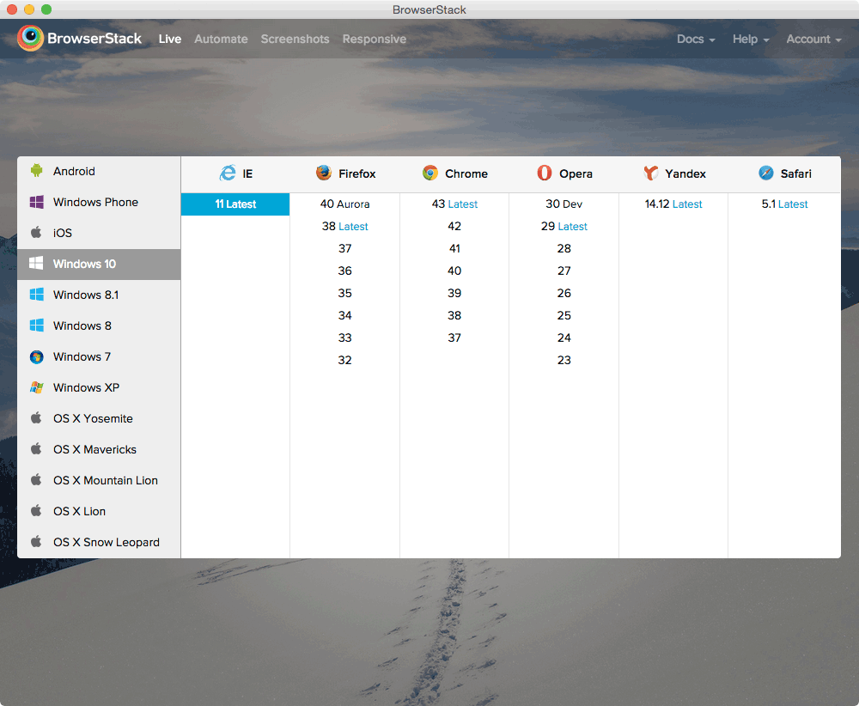Click the Internet Explorer icon

pyautogui.click(x=228, y=173)
